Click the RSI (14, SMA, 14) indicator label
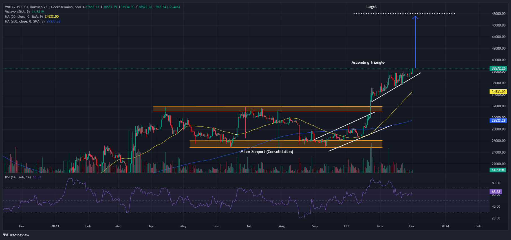The image size is (511, 240). (18, 177)
